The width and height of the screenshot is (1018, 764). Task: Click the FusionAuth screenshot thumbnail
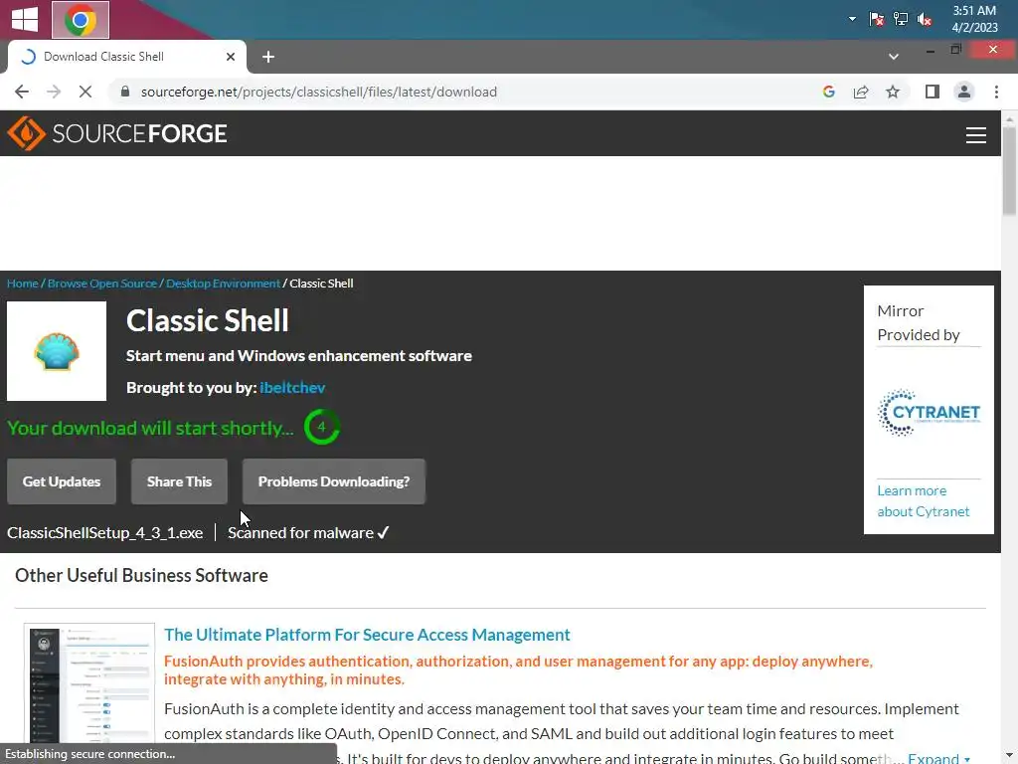[x=89, y=683]
